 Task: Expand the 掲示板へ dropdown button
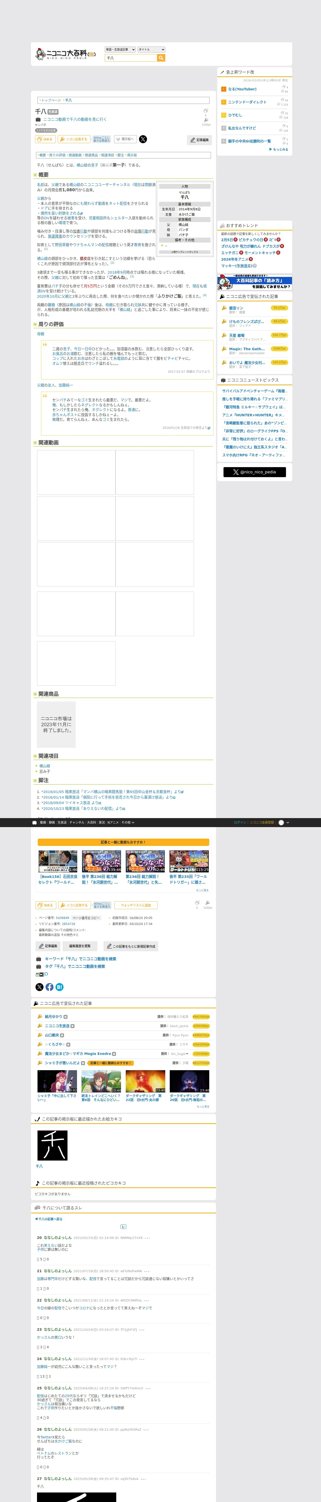[125, 139]
